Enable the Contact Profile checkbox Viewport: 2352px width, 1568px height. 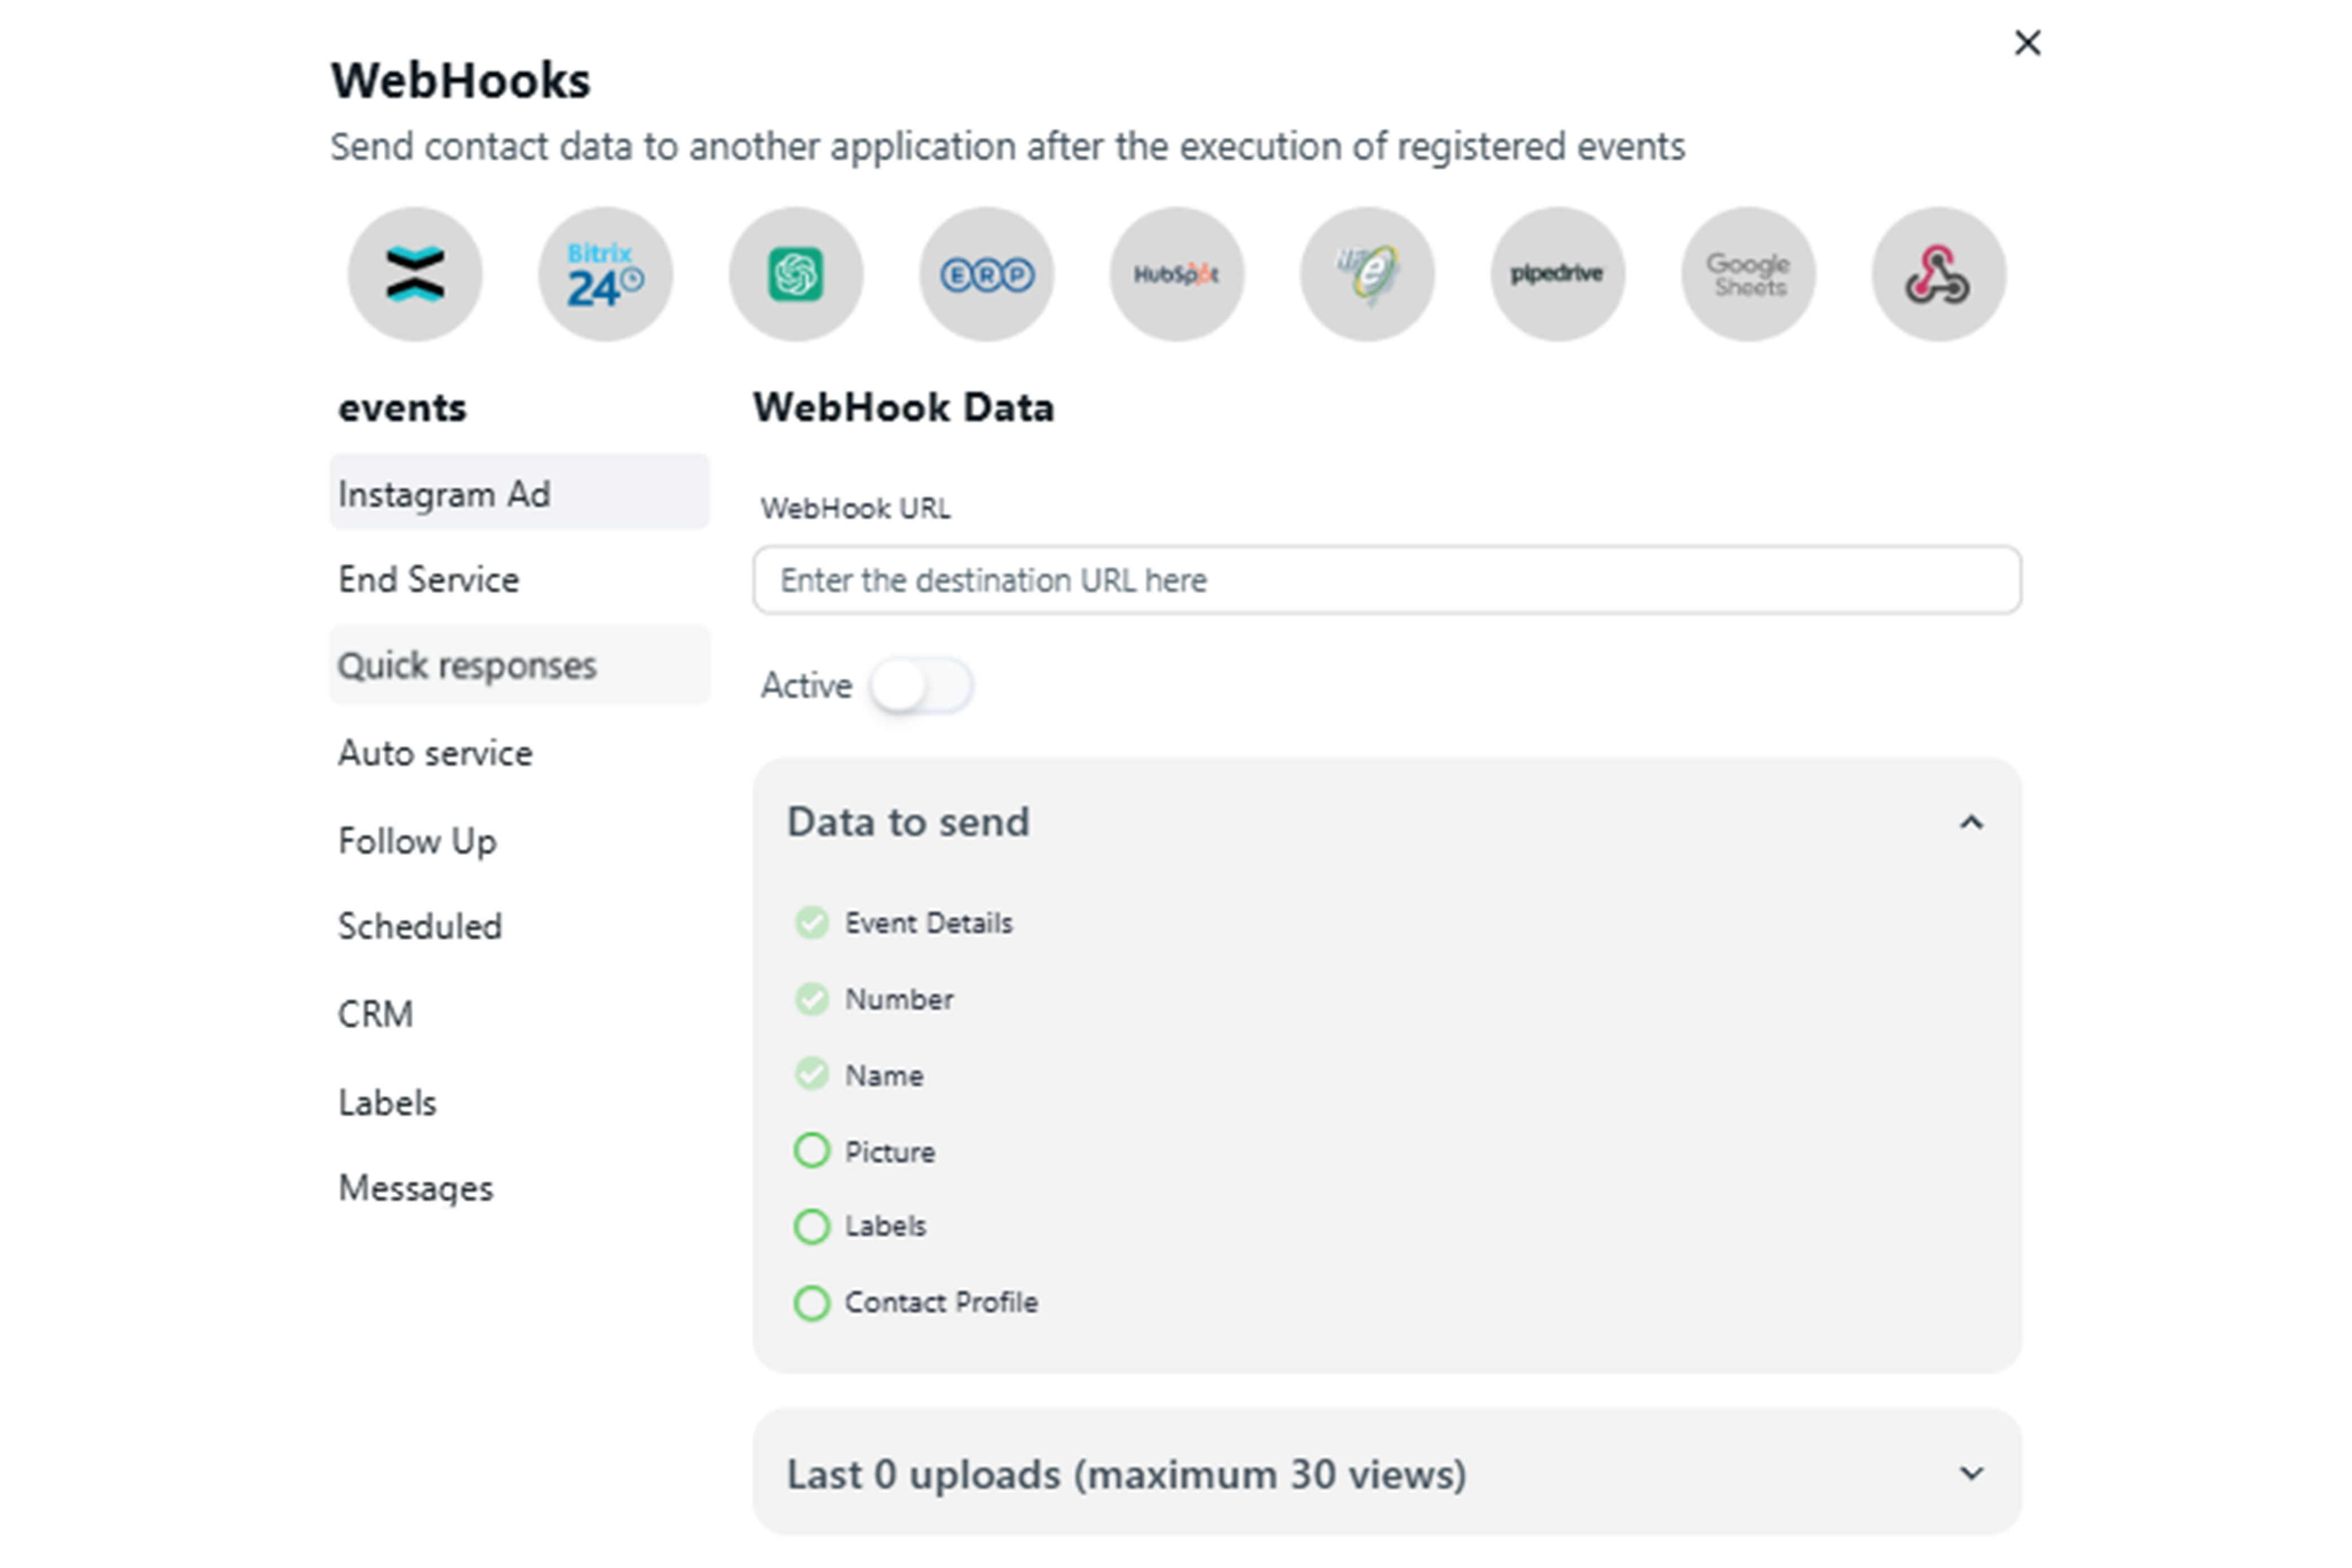(x=812, y=1303)
